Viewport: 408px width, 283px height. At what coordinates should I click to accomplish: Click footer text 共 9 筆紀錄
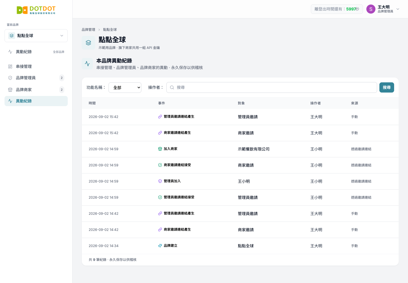97,260
